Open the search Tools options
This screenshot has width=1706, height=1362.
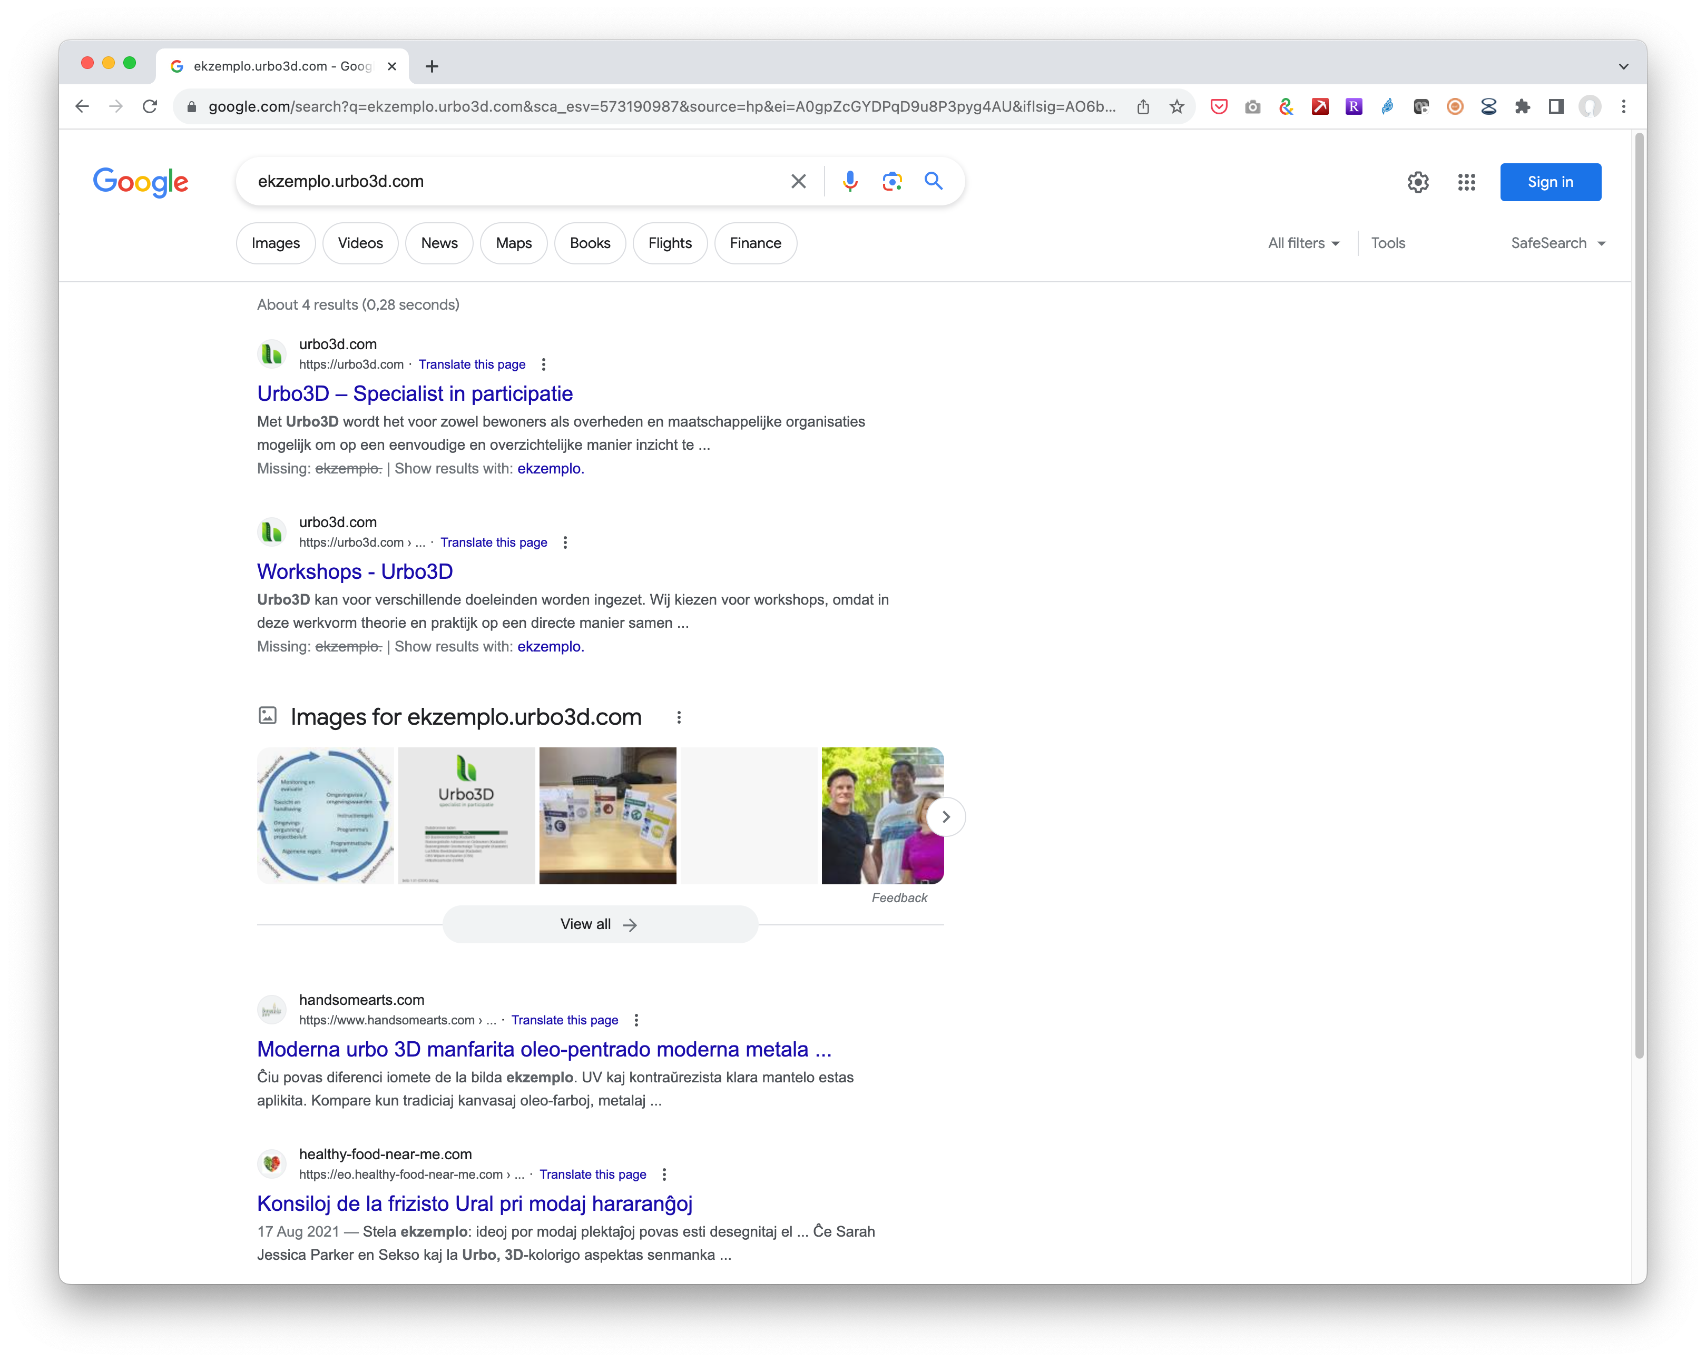(1388, 243)
